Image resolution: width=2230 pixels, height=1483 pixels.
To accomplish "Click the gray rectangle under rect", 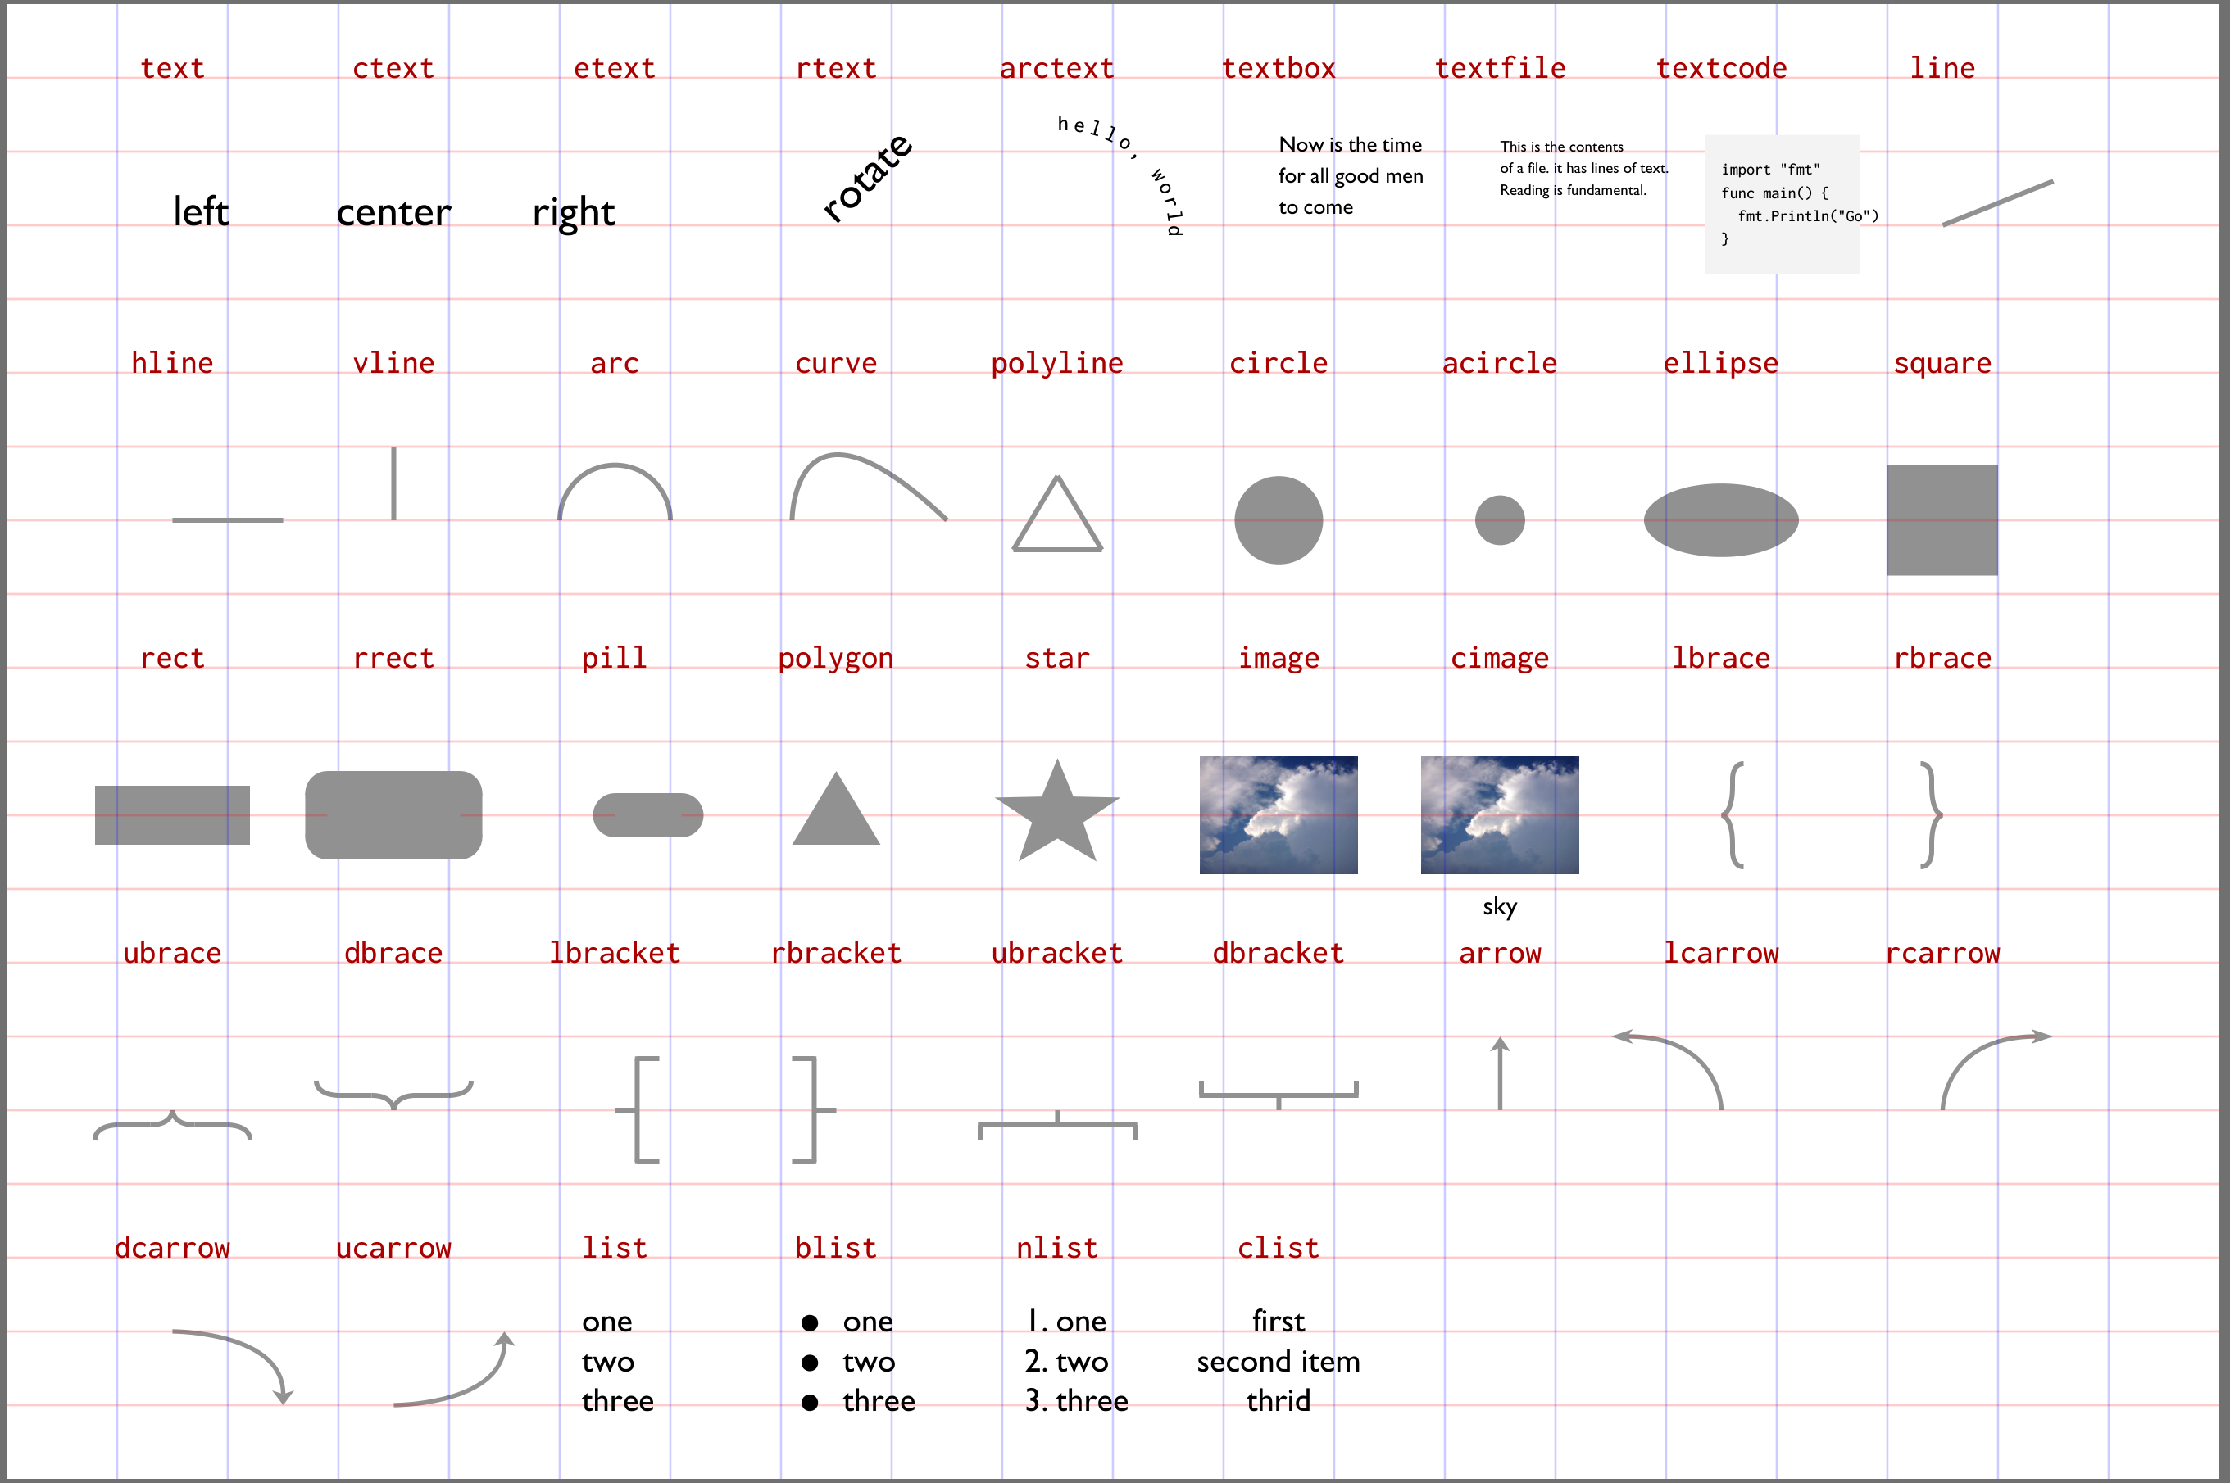I will tap(172, 815).
